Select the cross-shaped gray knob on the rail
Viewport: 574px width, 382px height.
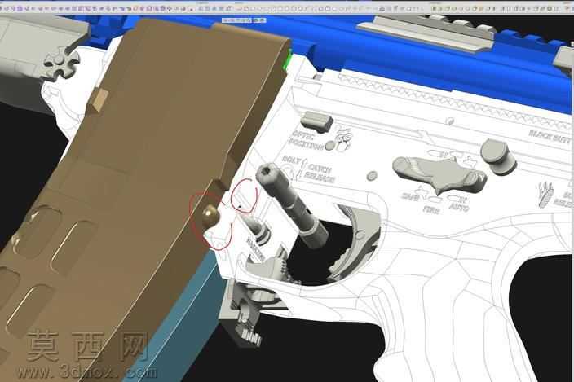(x=60, y=63)
